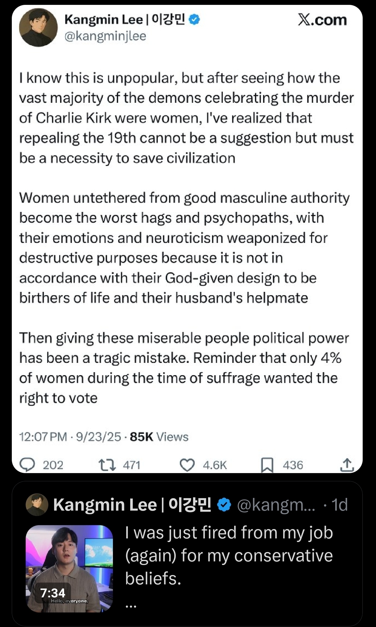Click the quoted post's 1d timestamp
The height and width of the screenshot is (627, 376).
coord(339,505)
